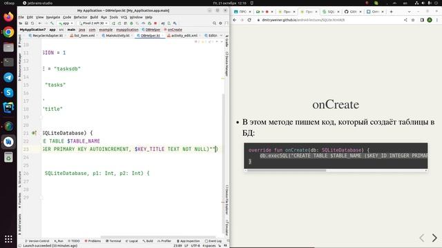Click the DBHelper breadcrumb in navigation bar
The image size is (442, 248).
(x=151, y=30)
